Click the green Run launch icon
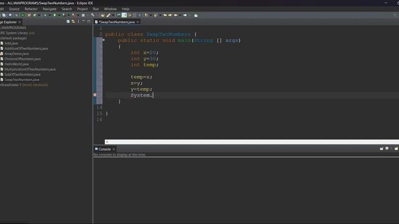This screenshot has width=399, height=224. (x=54, y=15)
